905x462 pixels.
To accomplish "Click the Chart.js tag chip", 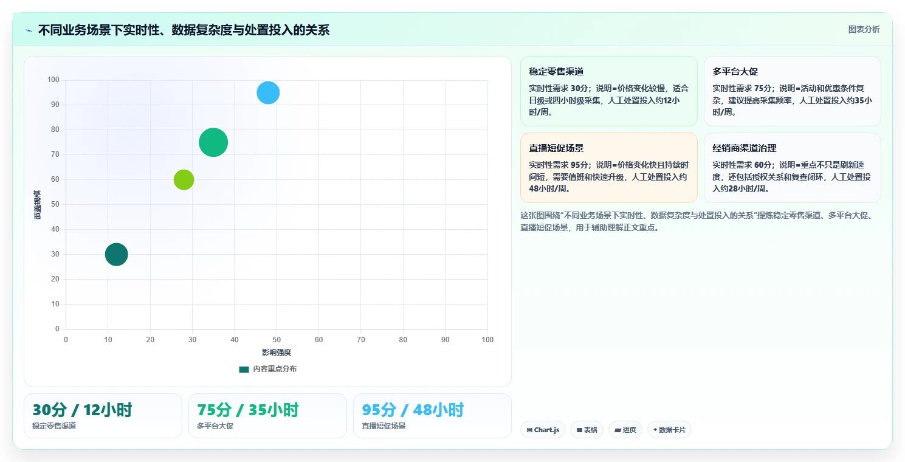I will 543,430.
